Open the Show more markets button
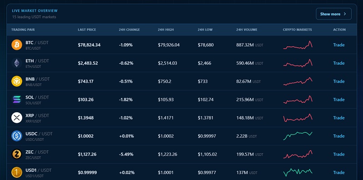 tap(334, 14)
